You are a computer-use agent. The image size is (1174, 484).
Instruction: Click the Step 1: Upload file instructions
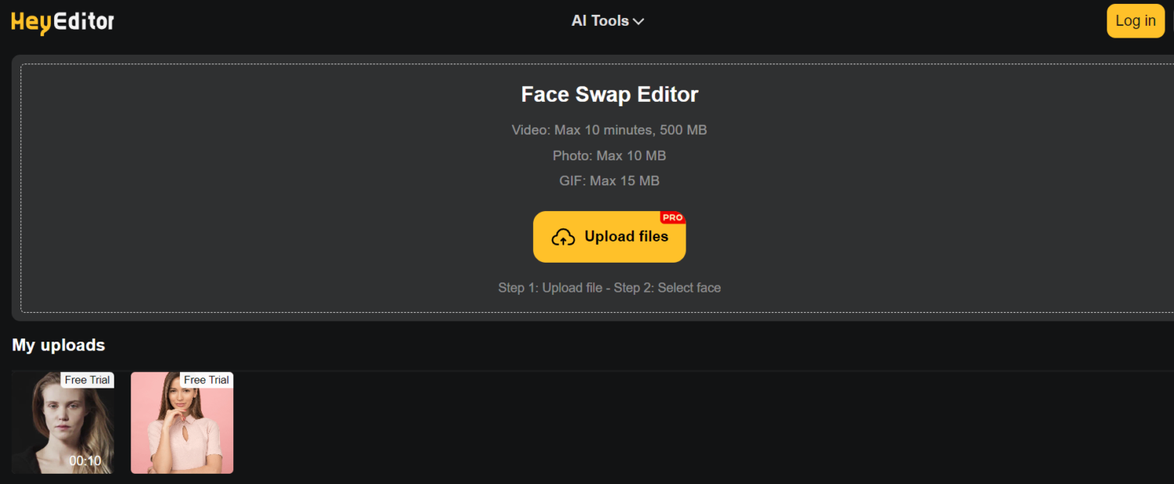click(609, 288)
